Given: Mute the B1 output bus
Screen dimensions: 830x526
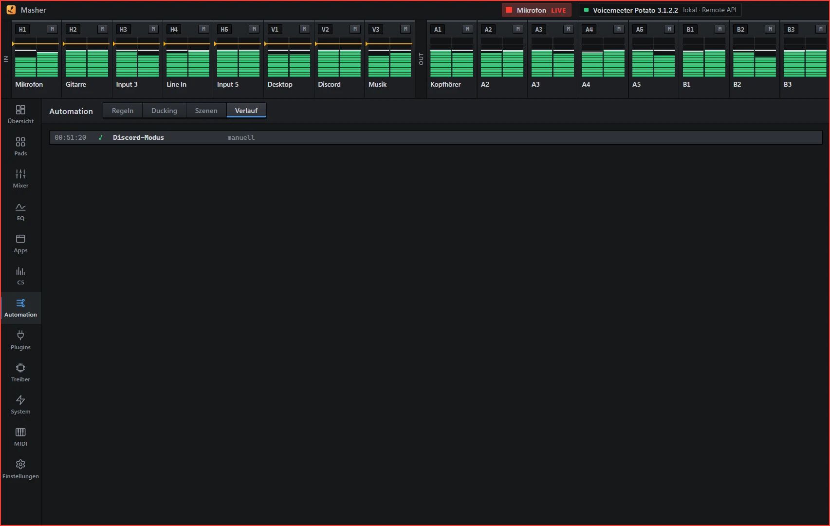Looking at the screenshot, I should pos(719,29).
